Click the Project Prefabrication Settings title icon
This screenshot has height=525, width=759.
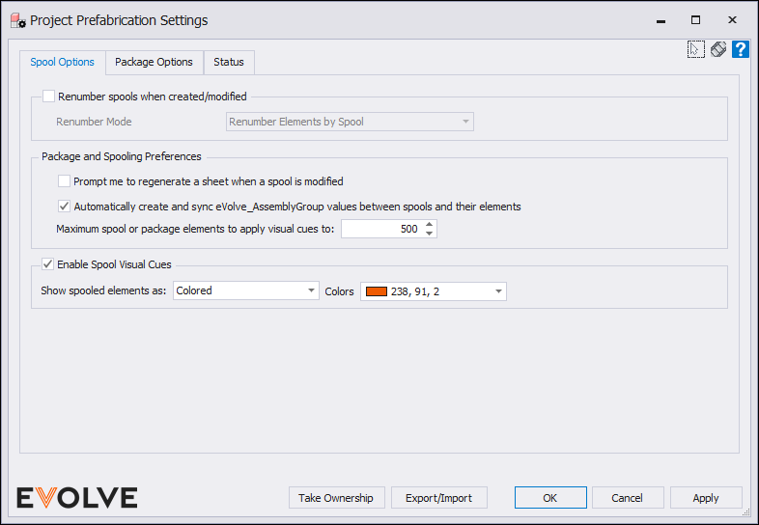pos(18,21)
